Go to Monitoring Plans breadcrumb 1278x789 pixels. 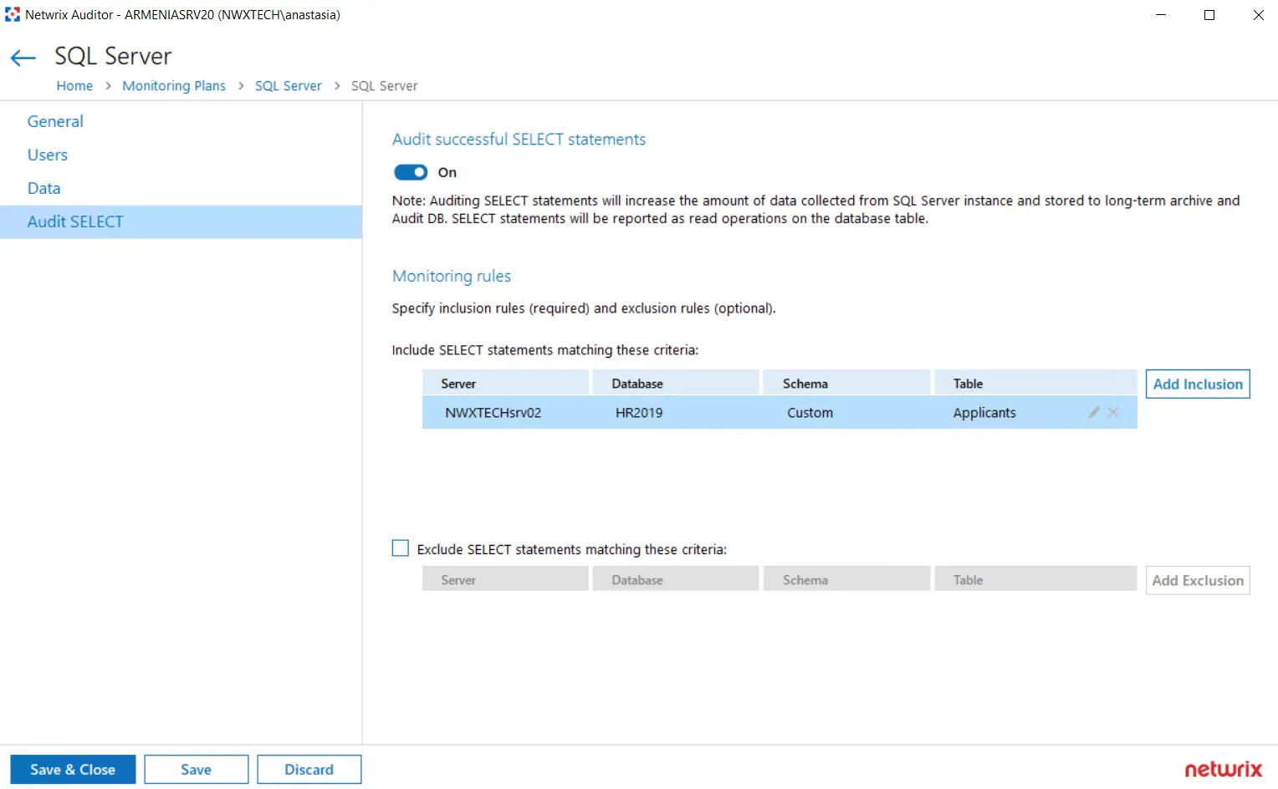[174, 85]
